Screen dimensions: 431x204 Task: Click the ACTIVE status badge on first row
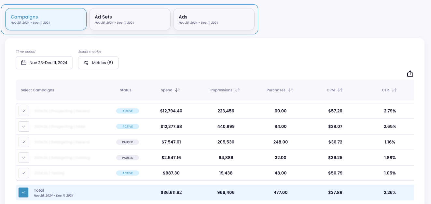pos(128,111)
